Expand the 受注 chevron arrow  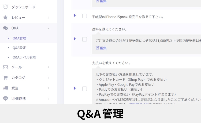coord(49,88)
